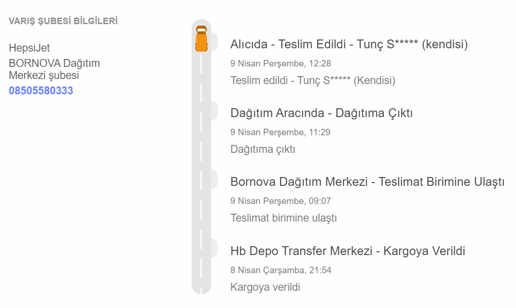Click the timeline marker beside Teslimat Birimine Ulaştı
This screenshot has height=308, width=516.
[x=213, y=179]
